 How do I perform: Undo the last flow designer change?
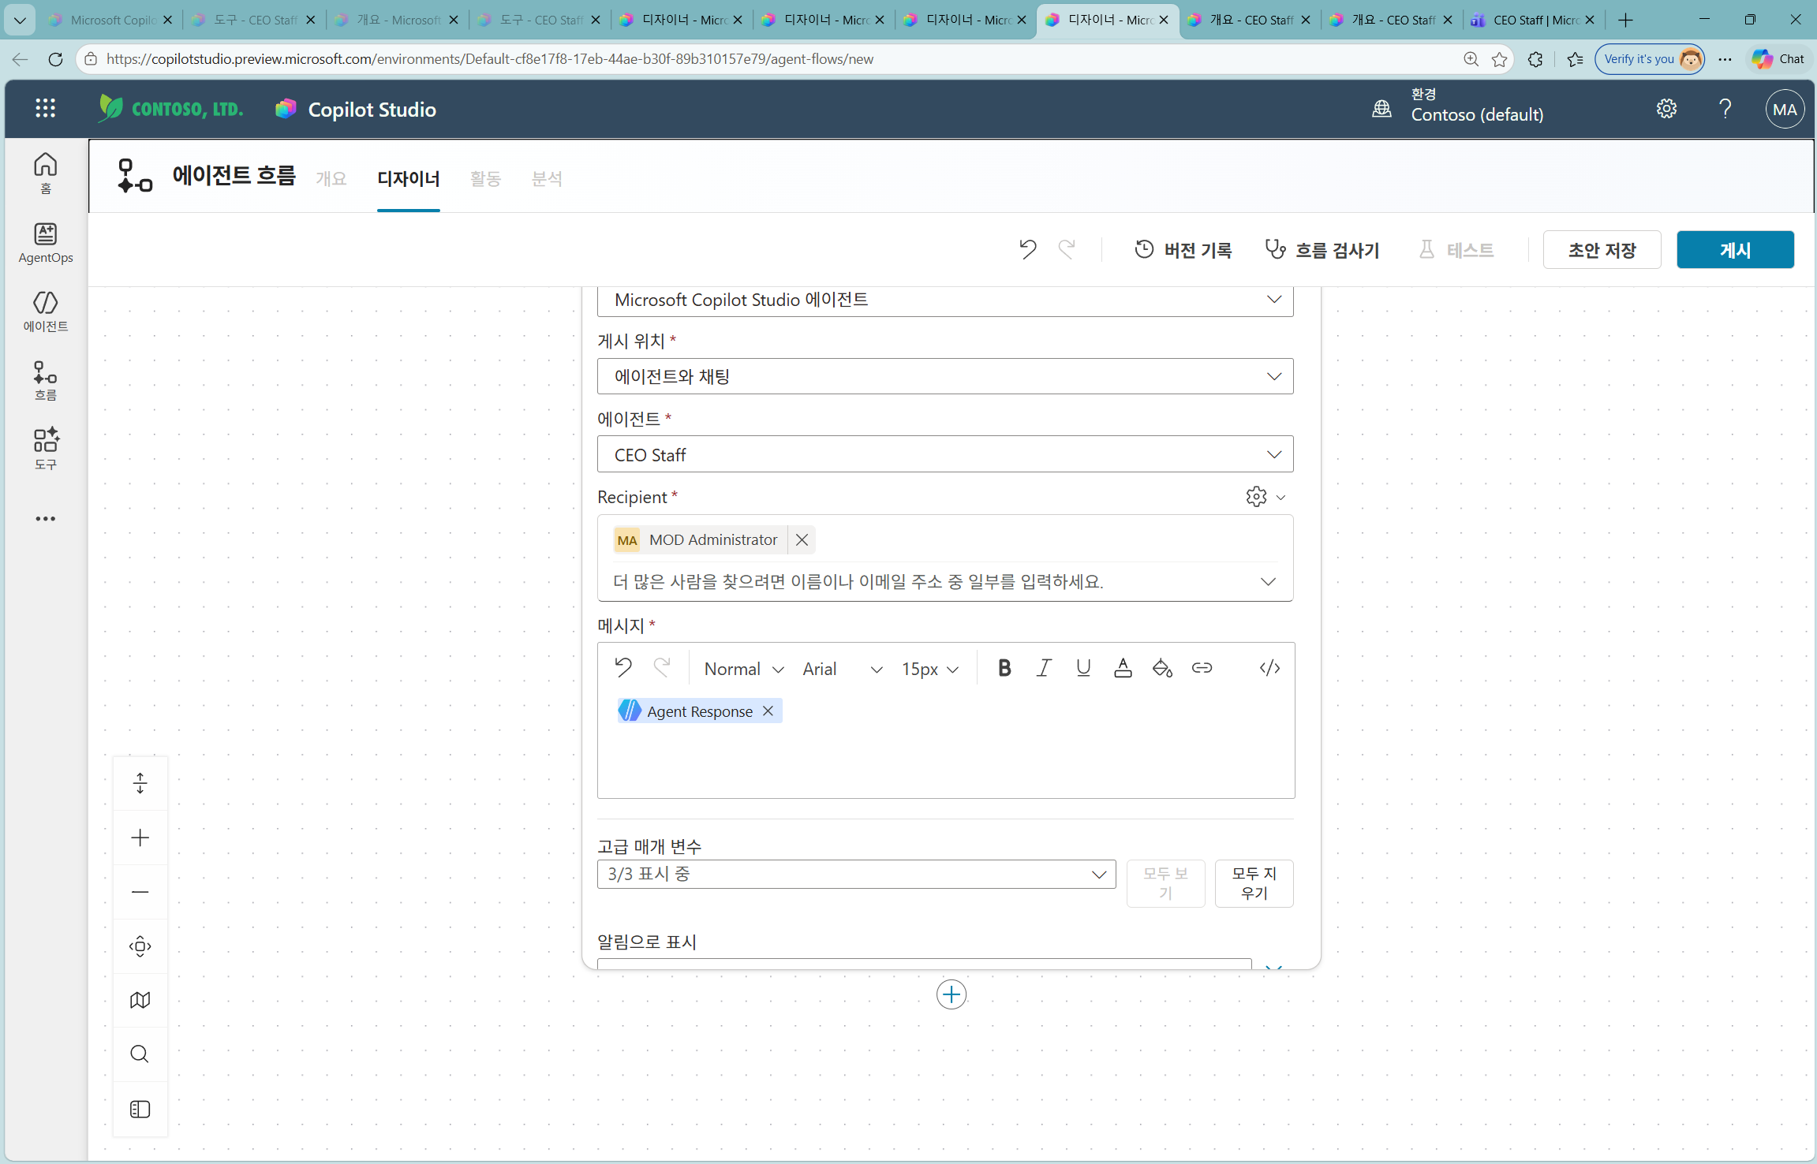(x=1027, y=250)
